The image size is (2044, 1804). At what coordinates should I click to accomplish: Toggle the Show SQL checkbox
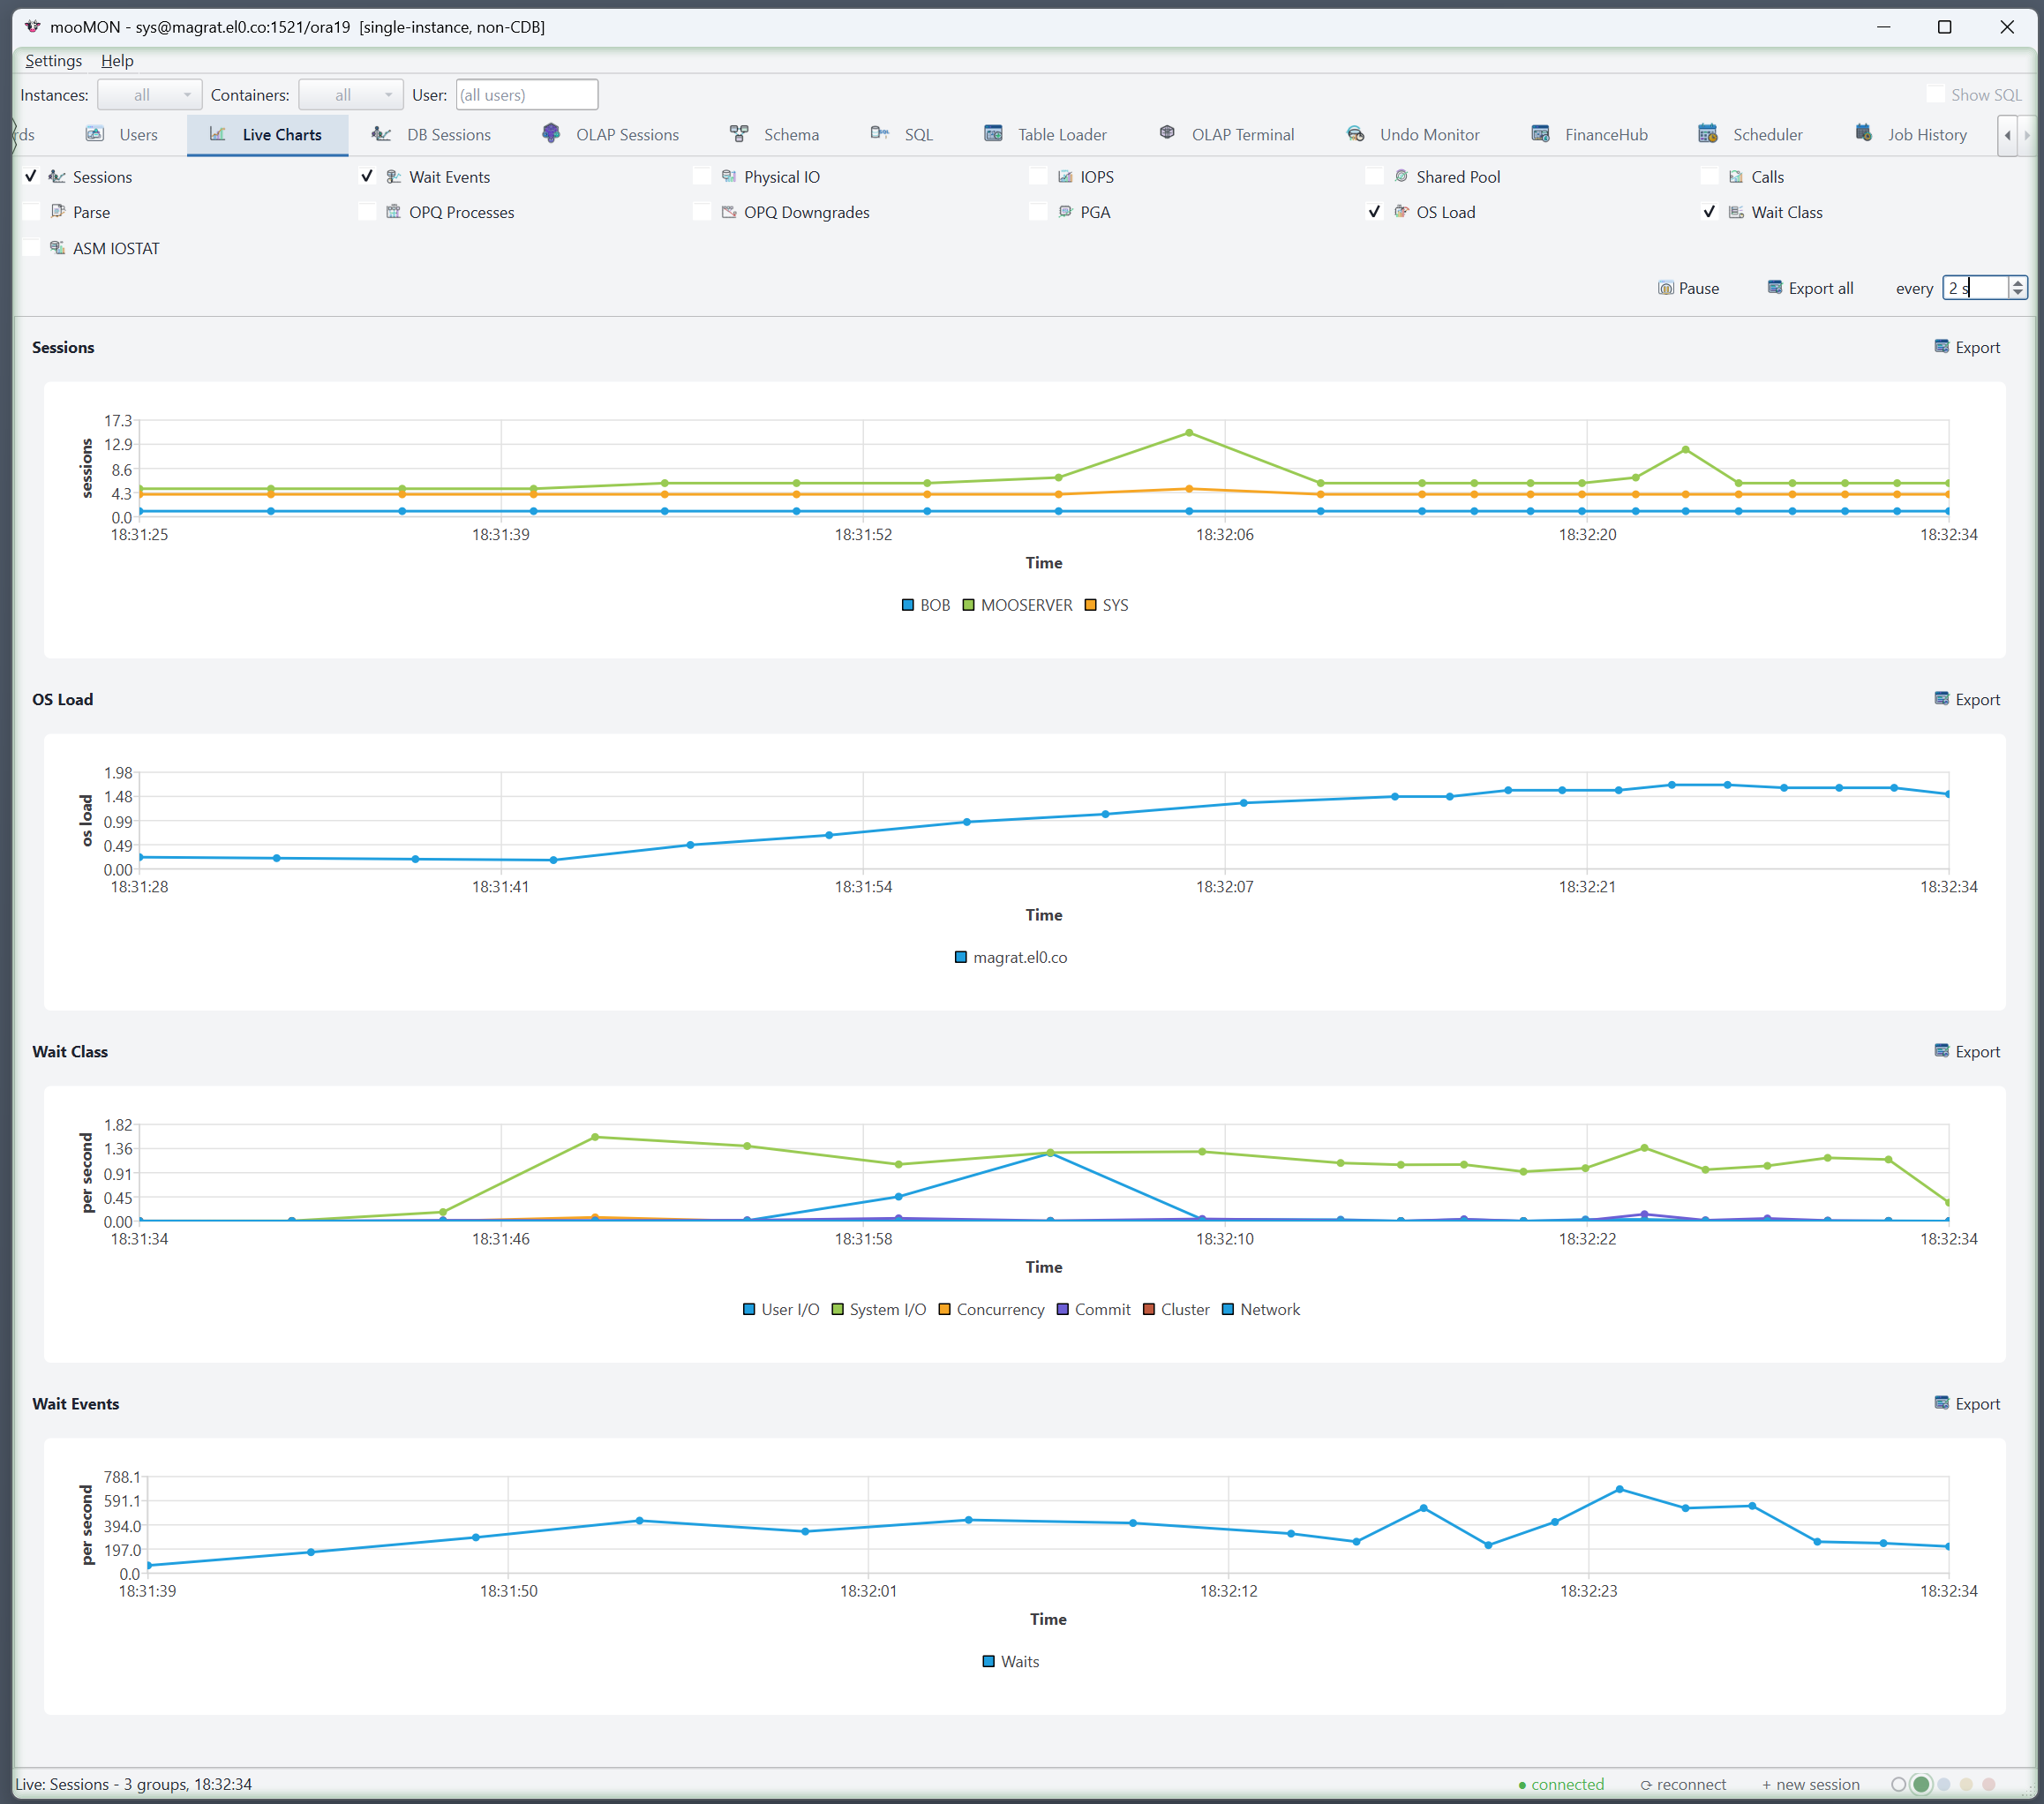[x=1935, y=95]
